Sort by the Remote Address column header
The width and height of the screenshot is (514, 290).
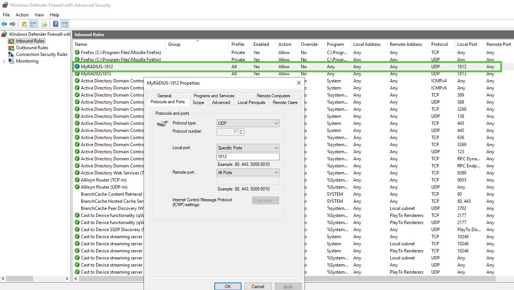point(409,44)
